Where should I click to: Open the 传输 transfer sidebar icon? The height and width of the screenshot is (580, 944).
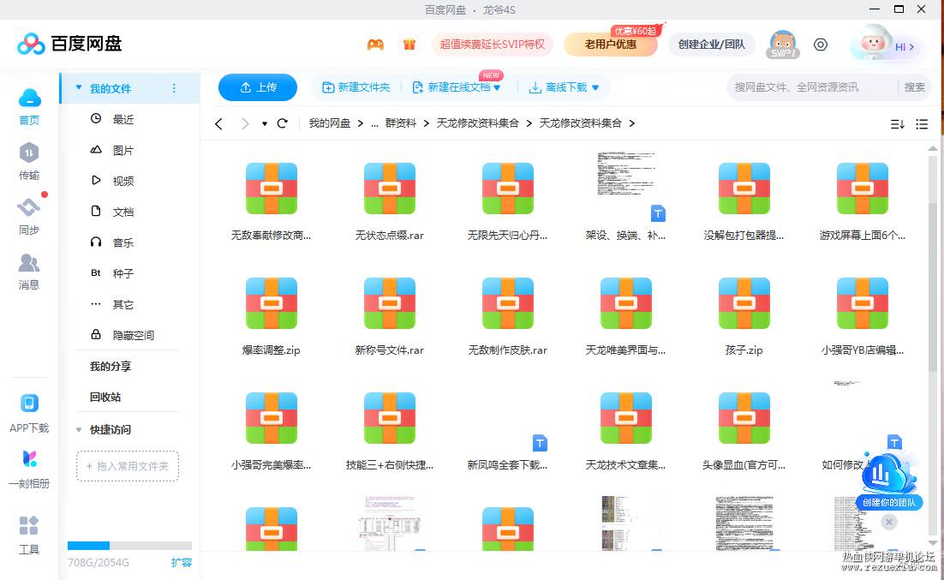29,161
